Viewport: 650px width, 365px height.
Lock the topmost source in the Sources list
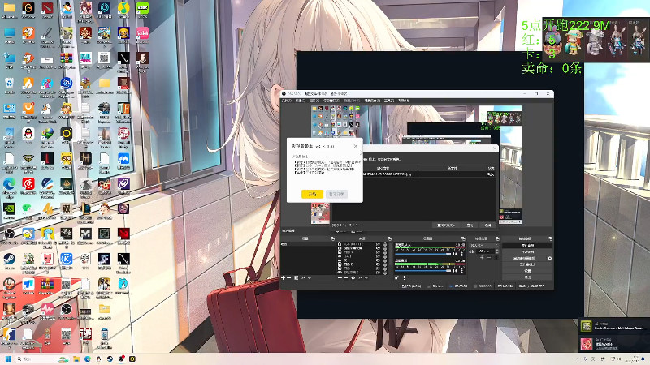coord(385,244)
